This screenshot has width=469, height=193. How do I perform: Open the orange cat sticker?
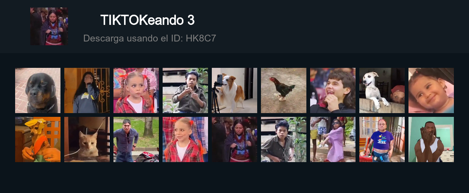[87, 139]
